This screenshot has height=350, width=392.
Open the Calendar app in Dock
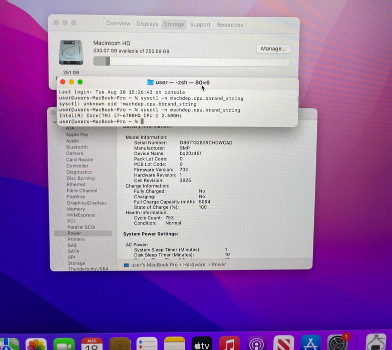(92, 344)
